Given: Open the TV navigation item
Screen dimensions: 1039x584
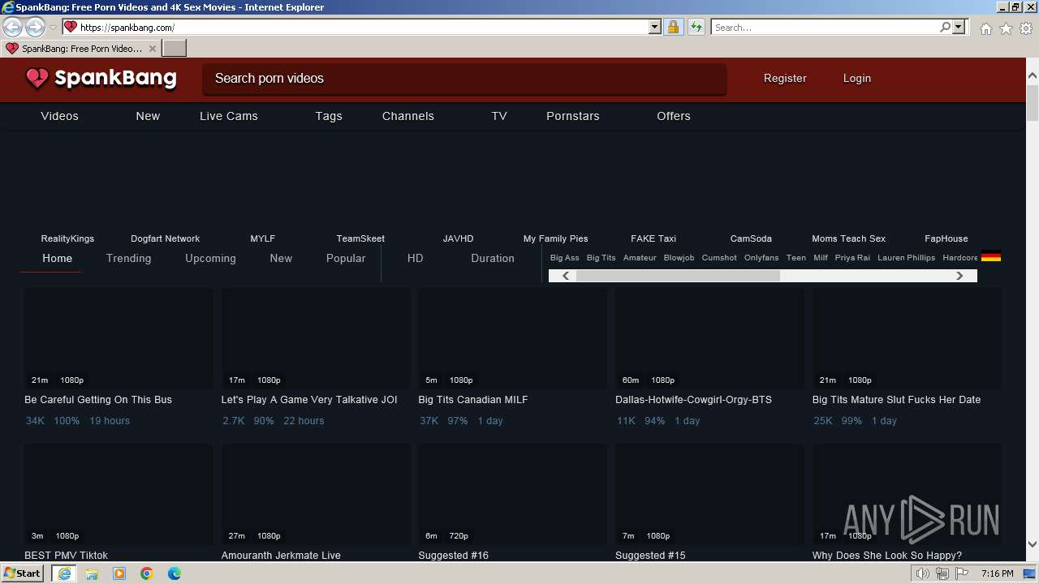Looking at the screenshot, I should (499, 116).
